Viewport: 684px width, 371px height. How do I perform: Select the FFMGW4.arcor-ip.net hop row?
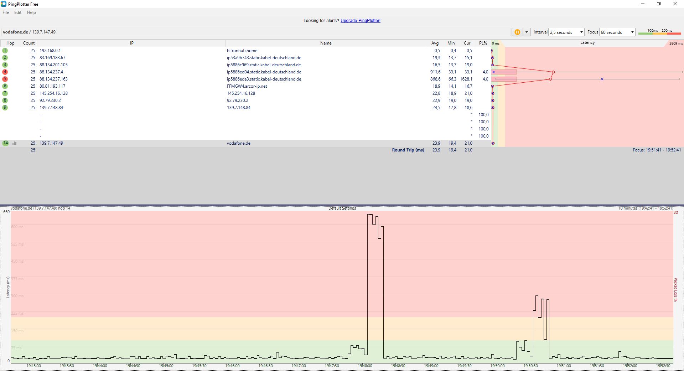[247, 86]
